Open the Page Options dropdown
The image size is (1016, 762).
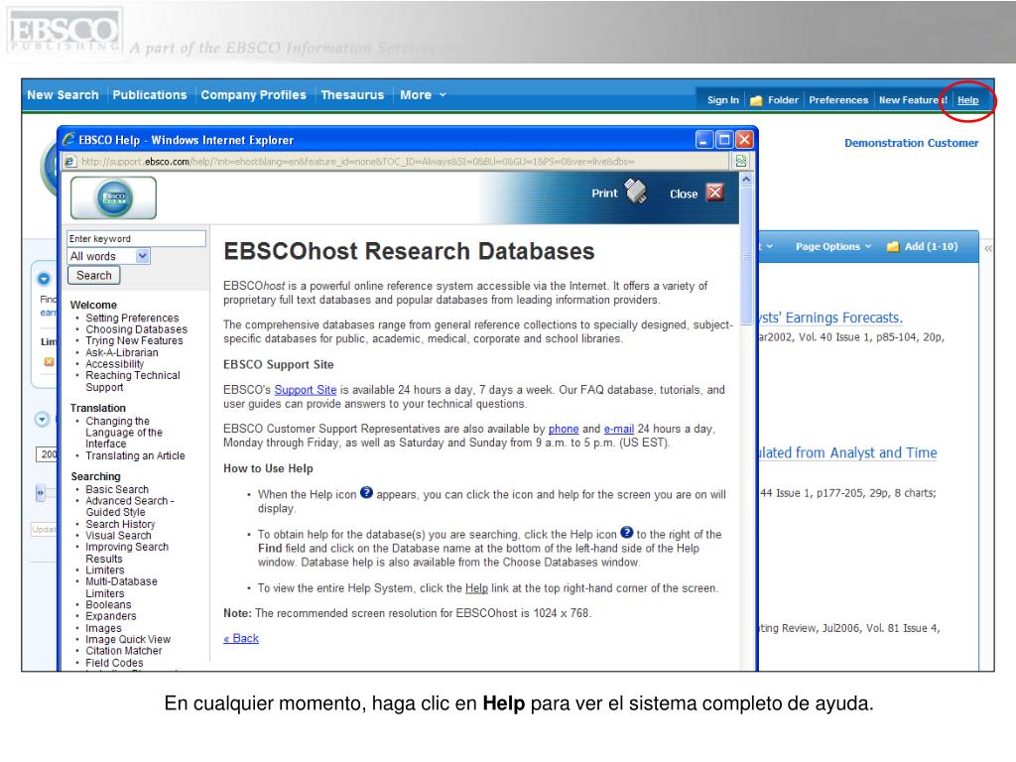[833, 246]
